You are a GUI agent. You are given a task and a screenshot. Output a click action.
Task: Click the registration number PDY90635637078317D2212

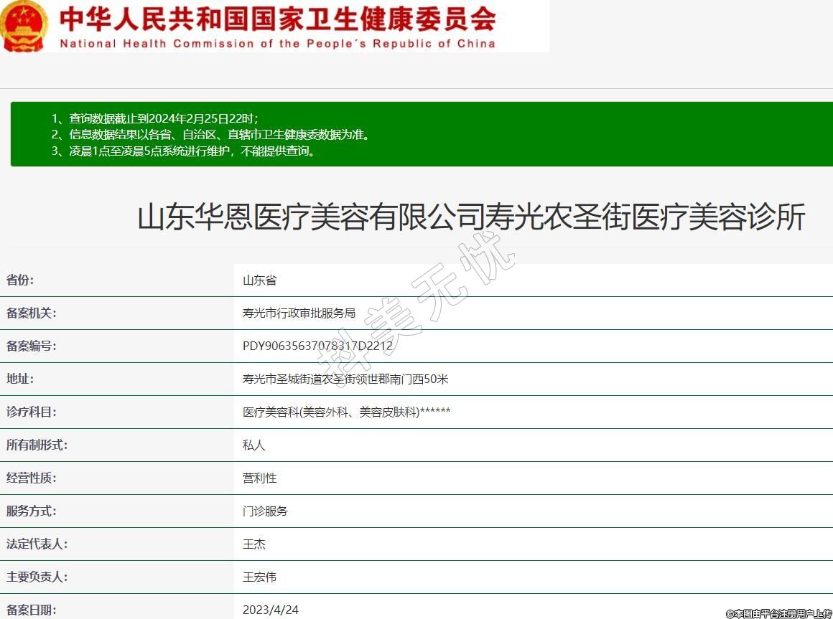click(x=317, y=346)
